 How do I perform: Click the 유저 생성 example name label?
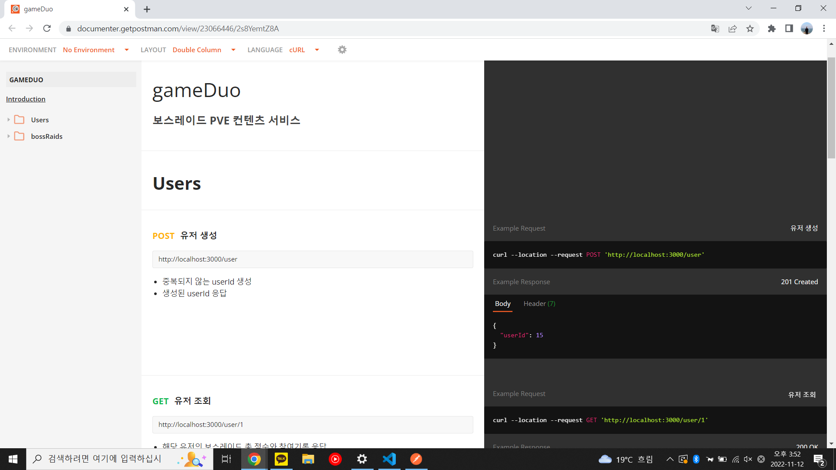(x=804, y=228)
